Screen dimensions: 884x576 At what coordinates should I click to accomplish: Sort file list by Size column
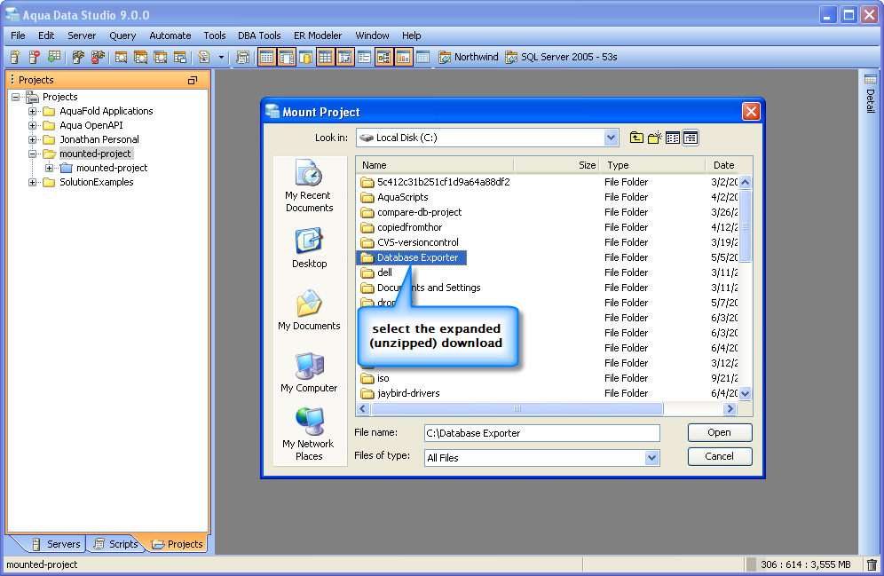point(557,165)
